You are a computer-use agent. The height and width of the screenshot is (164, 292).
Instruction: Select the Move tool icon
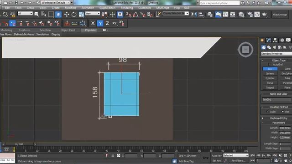(67, 14)
